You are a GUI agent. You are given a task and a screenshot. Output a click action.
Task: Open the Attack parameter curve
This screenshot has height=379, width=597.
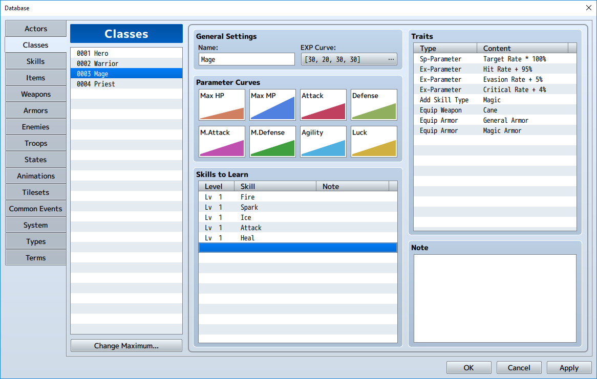(323, 105)
